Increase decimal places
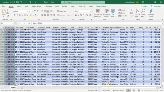Viewport: 164px width, 92px height. (x=87, y=15)
